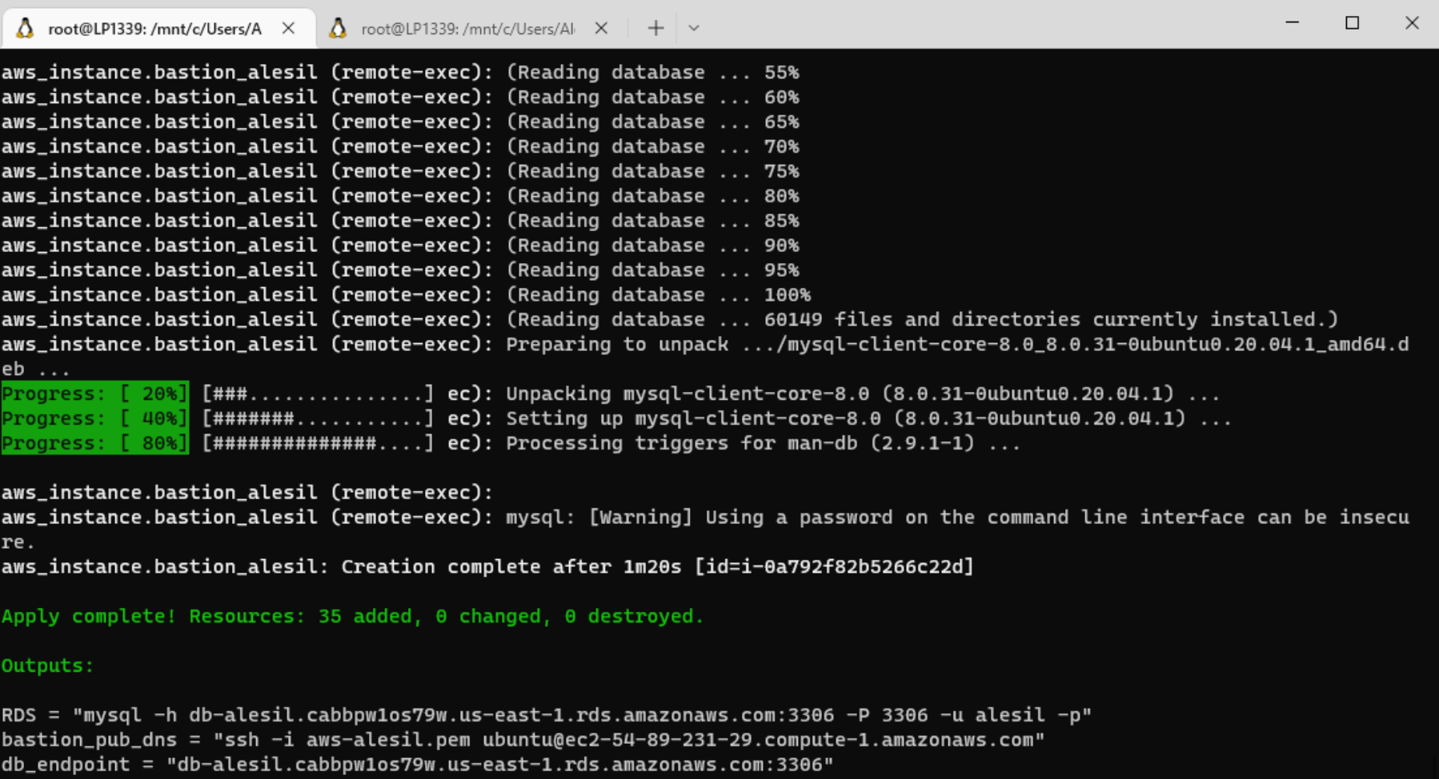The height and width of the screenshot is (779, 1439).
Task: Click the highlighted Progress 80% indicator
Action: point(94,442)
